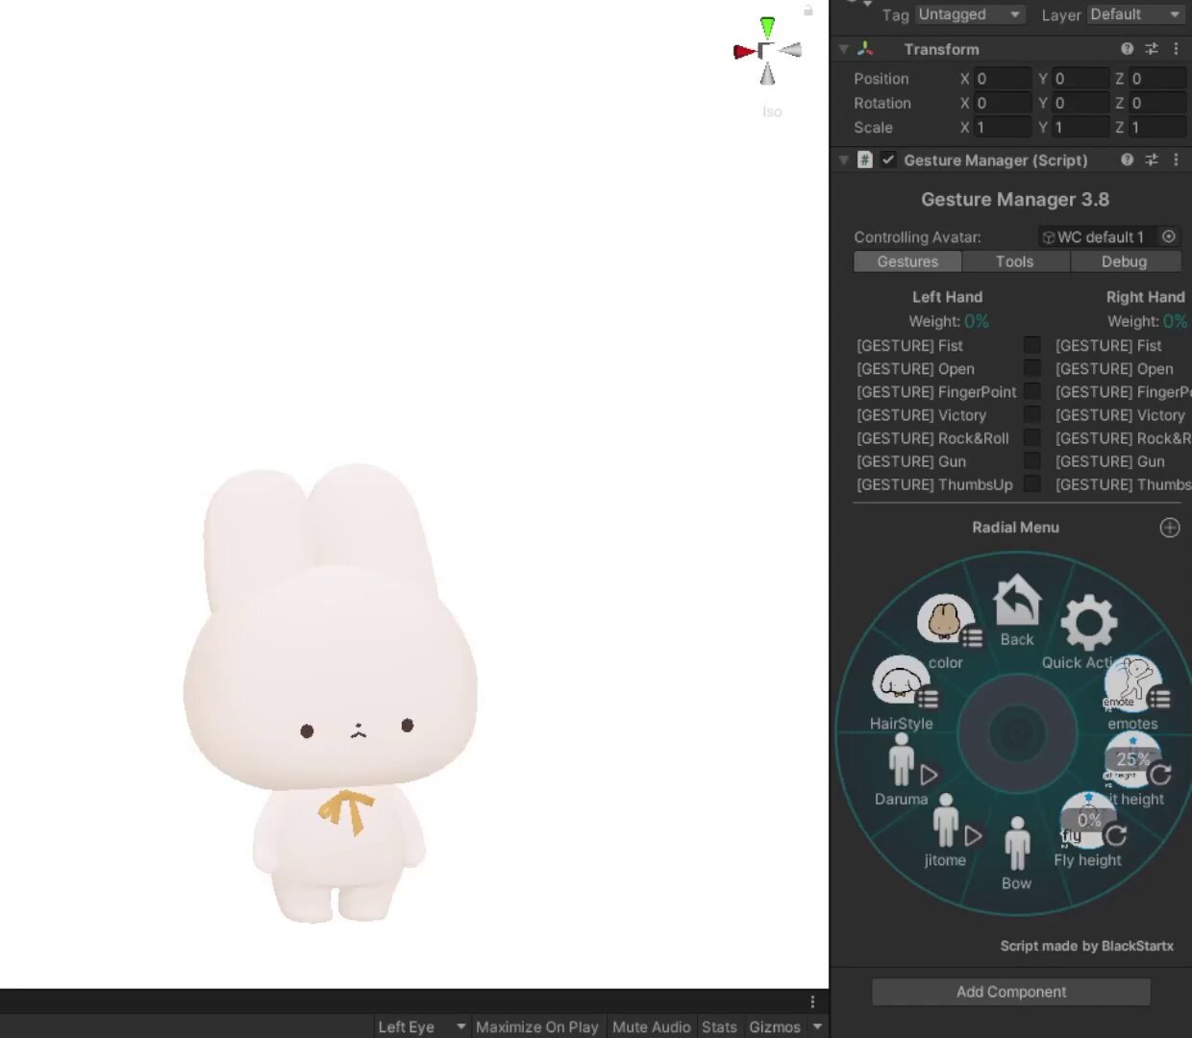Click the Gesture Manager 3.8 title

[x=1015, y=200]
